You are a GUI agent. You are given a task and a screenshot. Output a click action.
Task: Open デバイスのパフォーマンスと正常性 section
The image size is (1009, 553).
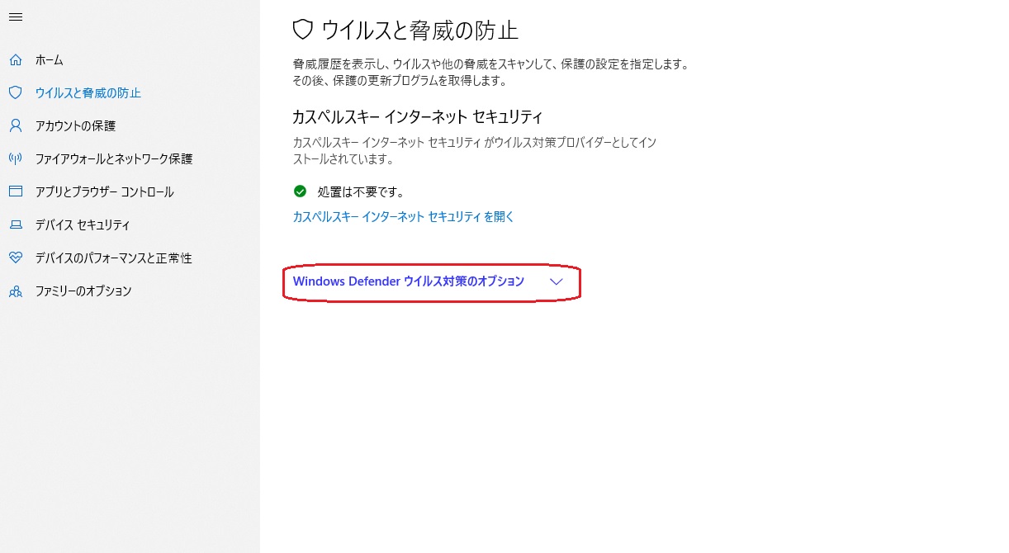point(113,258)
